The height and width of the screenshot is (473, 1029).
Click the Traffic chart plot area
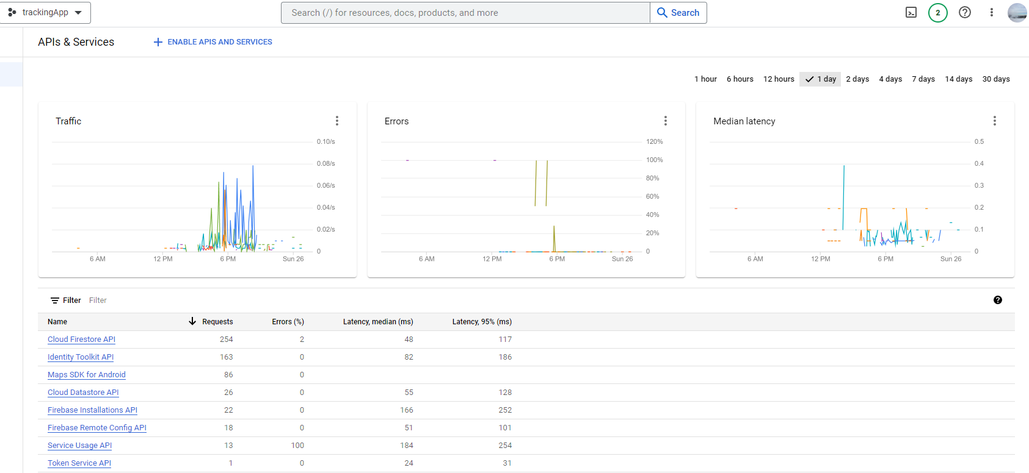[x=182, y=196]
